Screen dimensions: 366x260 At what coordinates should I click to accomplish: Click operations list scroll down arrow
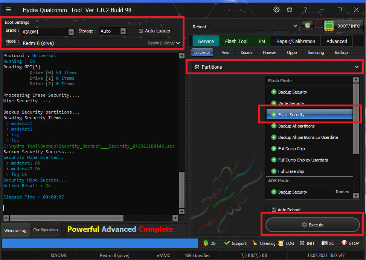pos(356,195)
